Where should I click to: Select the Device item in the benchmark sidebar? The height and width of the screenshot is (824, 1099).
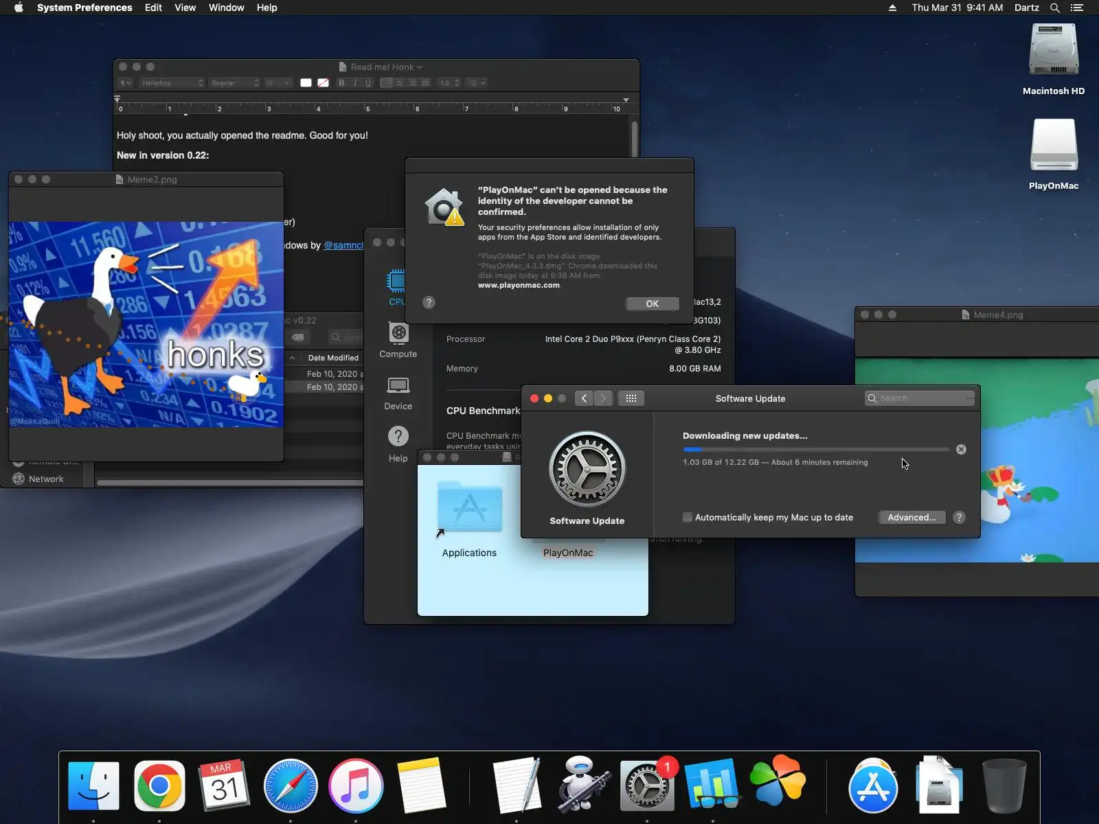point(398,393)
